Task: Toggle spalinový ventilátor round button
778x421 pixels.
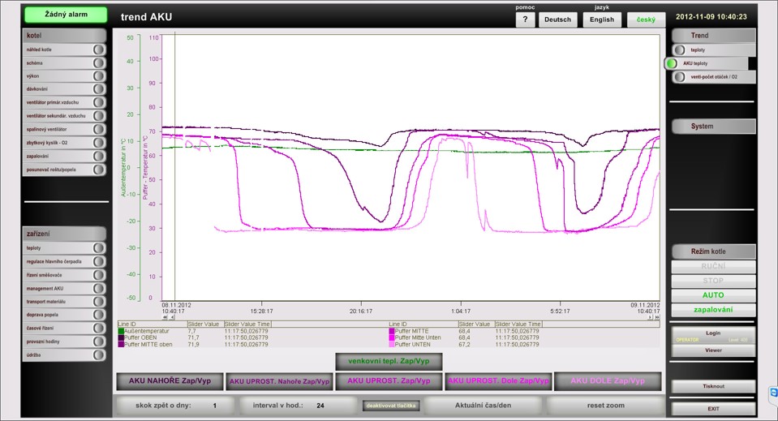Action: coord(99,129)
